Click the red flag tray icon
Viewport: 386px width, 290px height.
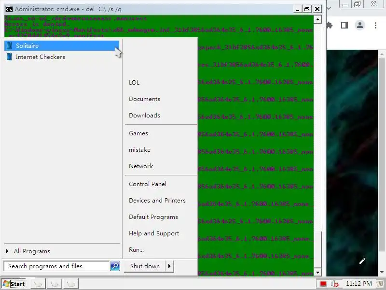323,284
